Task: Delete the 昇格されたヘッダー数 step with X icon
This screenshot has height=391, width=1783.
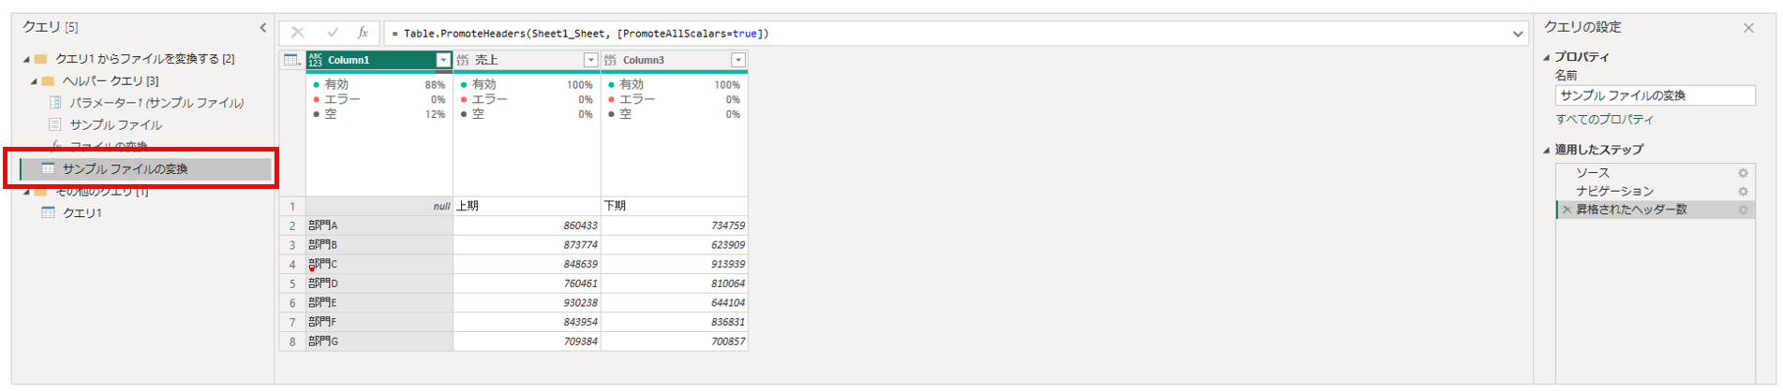Action: click(1567, 210)
